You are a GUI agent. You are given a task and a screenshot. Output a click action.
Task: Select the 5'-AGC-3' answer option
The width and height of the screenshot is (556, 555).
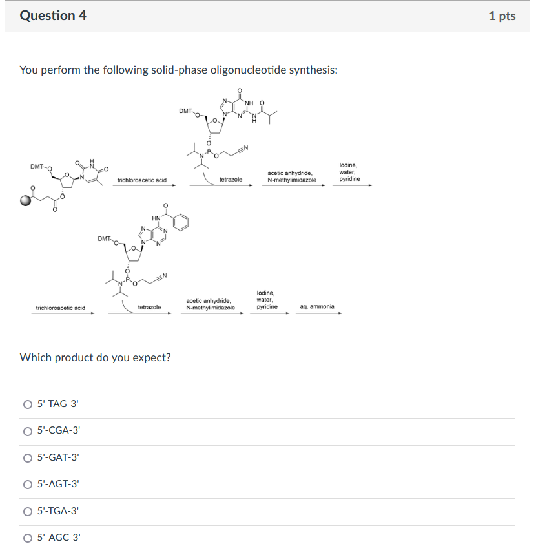(27, 538)
